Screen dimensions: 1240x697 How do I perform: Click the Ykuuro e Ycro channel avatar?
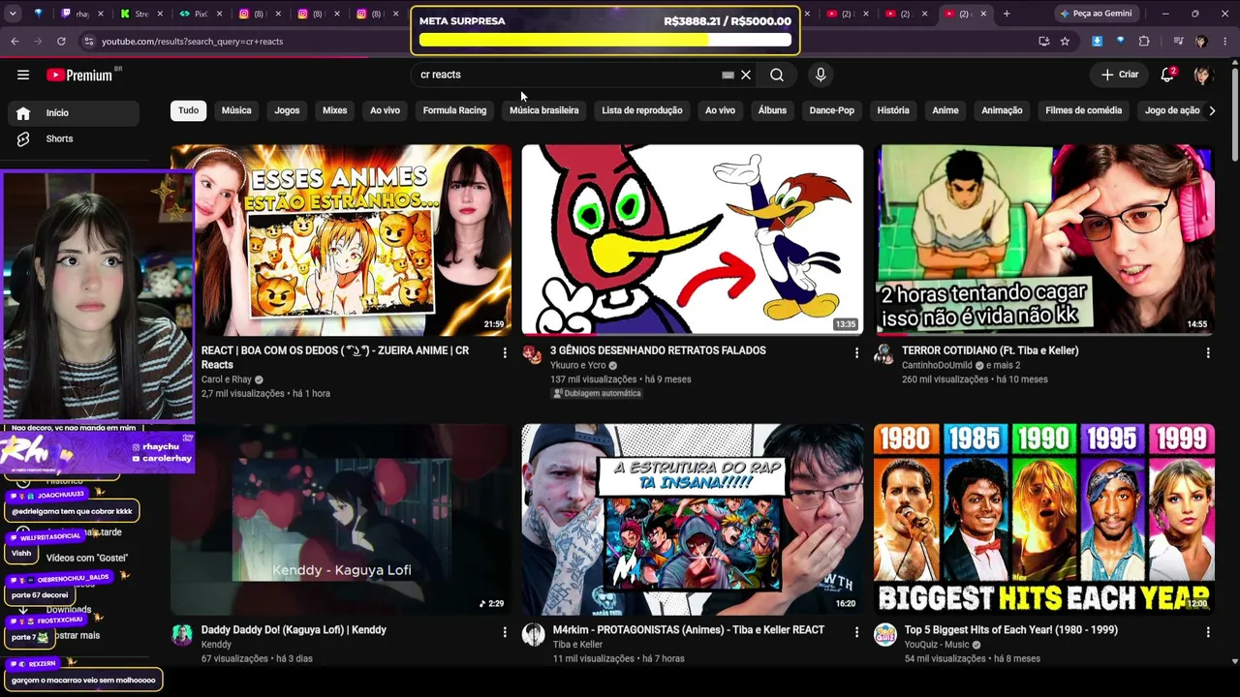click(533, 354)
